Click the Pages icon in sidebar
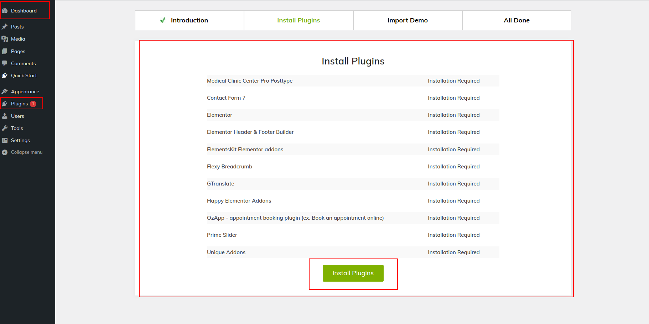The image size is (649, 324). pos(5,51)
